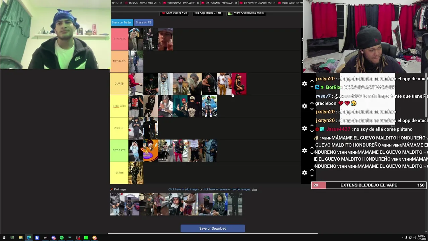Select the green RETIRATE tier label
The image size is (428, 241).
(x=119, y=151)
